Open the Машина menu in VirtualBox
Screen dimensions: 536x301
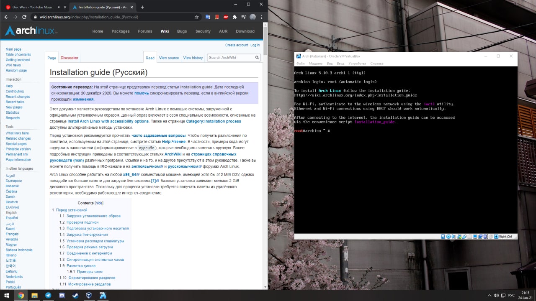(x=316, y=64)
